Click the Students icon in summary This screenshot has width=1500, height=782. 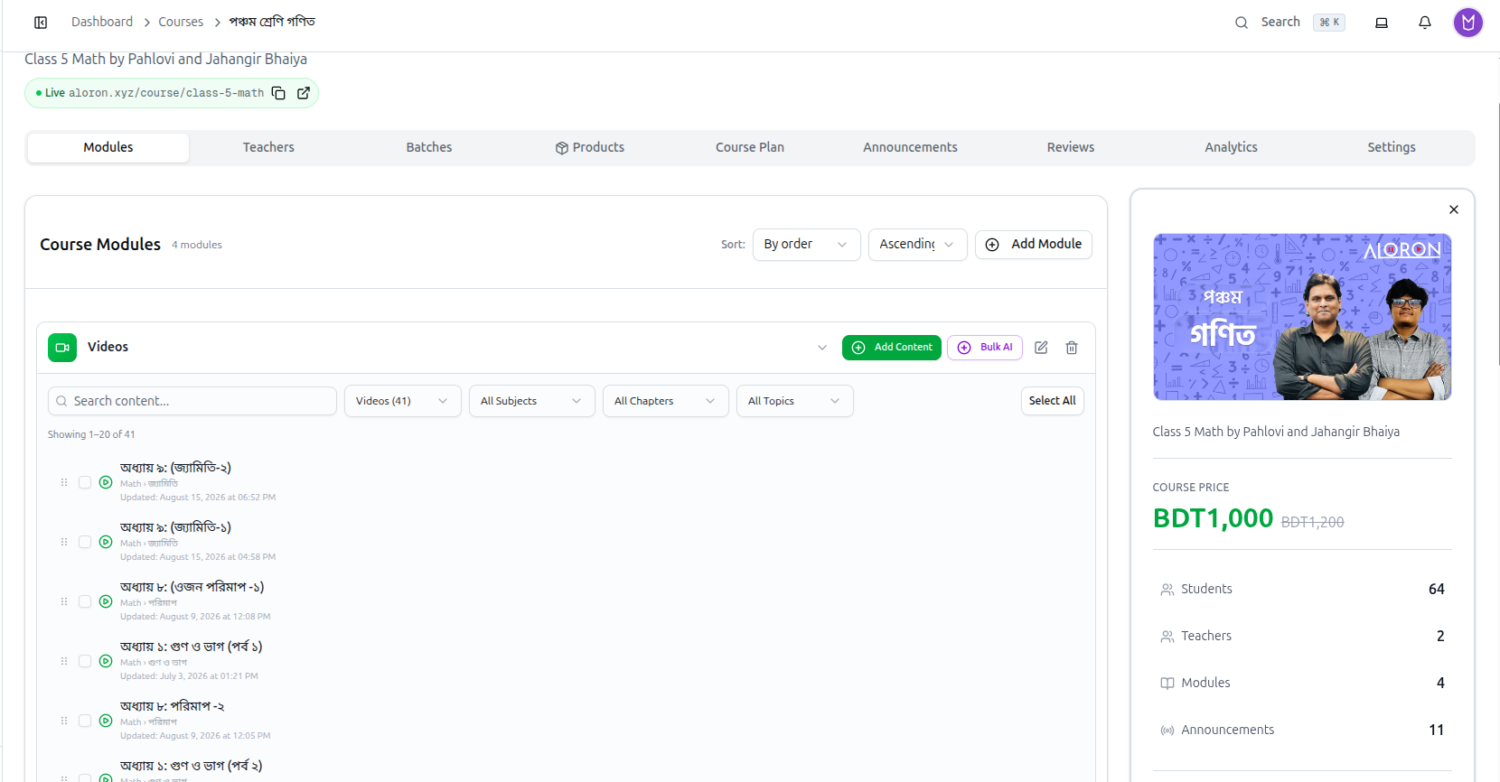(x=1167, y=590)
